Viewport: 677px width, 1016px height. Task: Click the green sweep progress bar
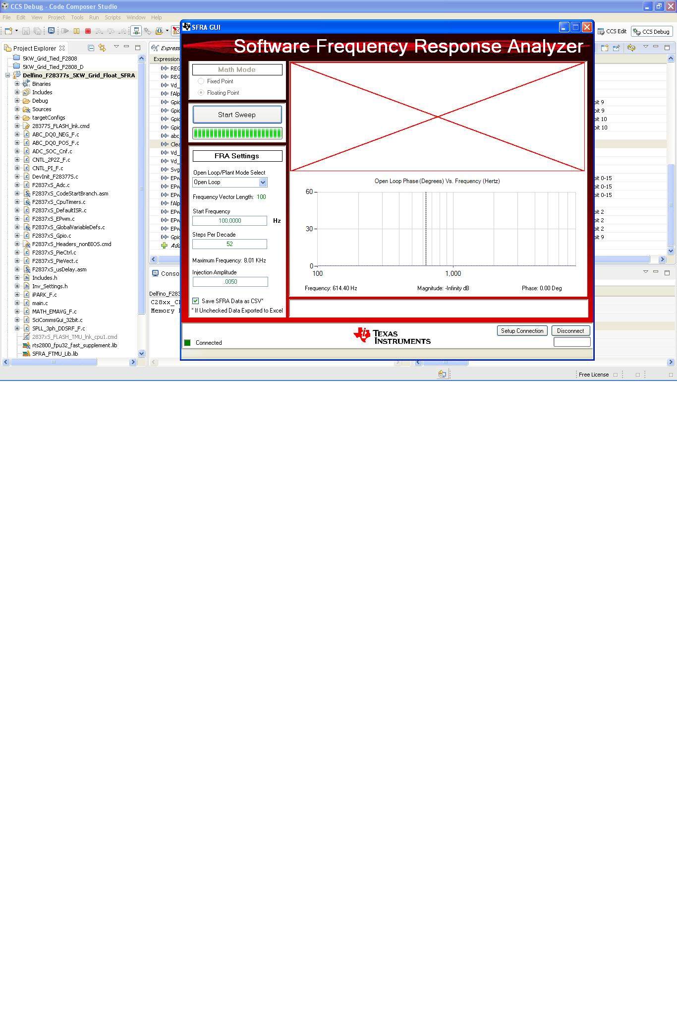point(237,133)
